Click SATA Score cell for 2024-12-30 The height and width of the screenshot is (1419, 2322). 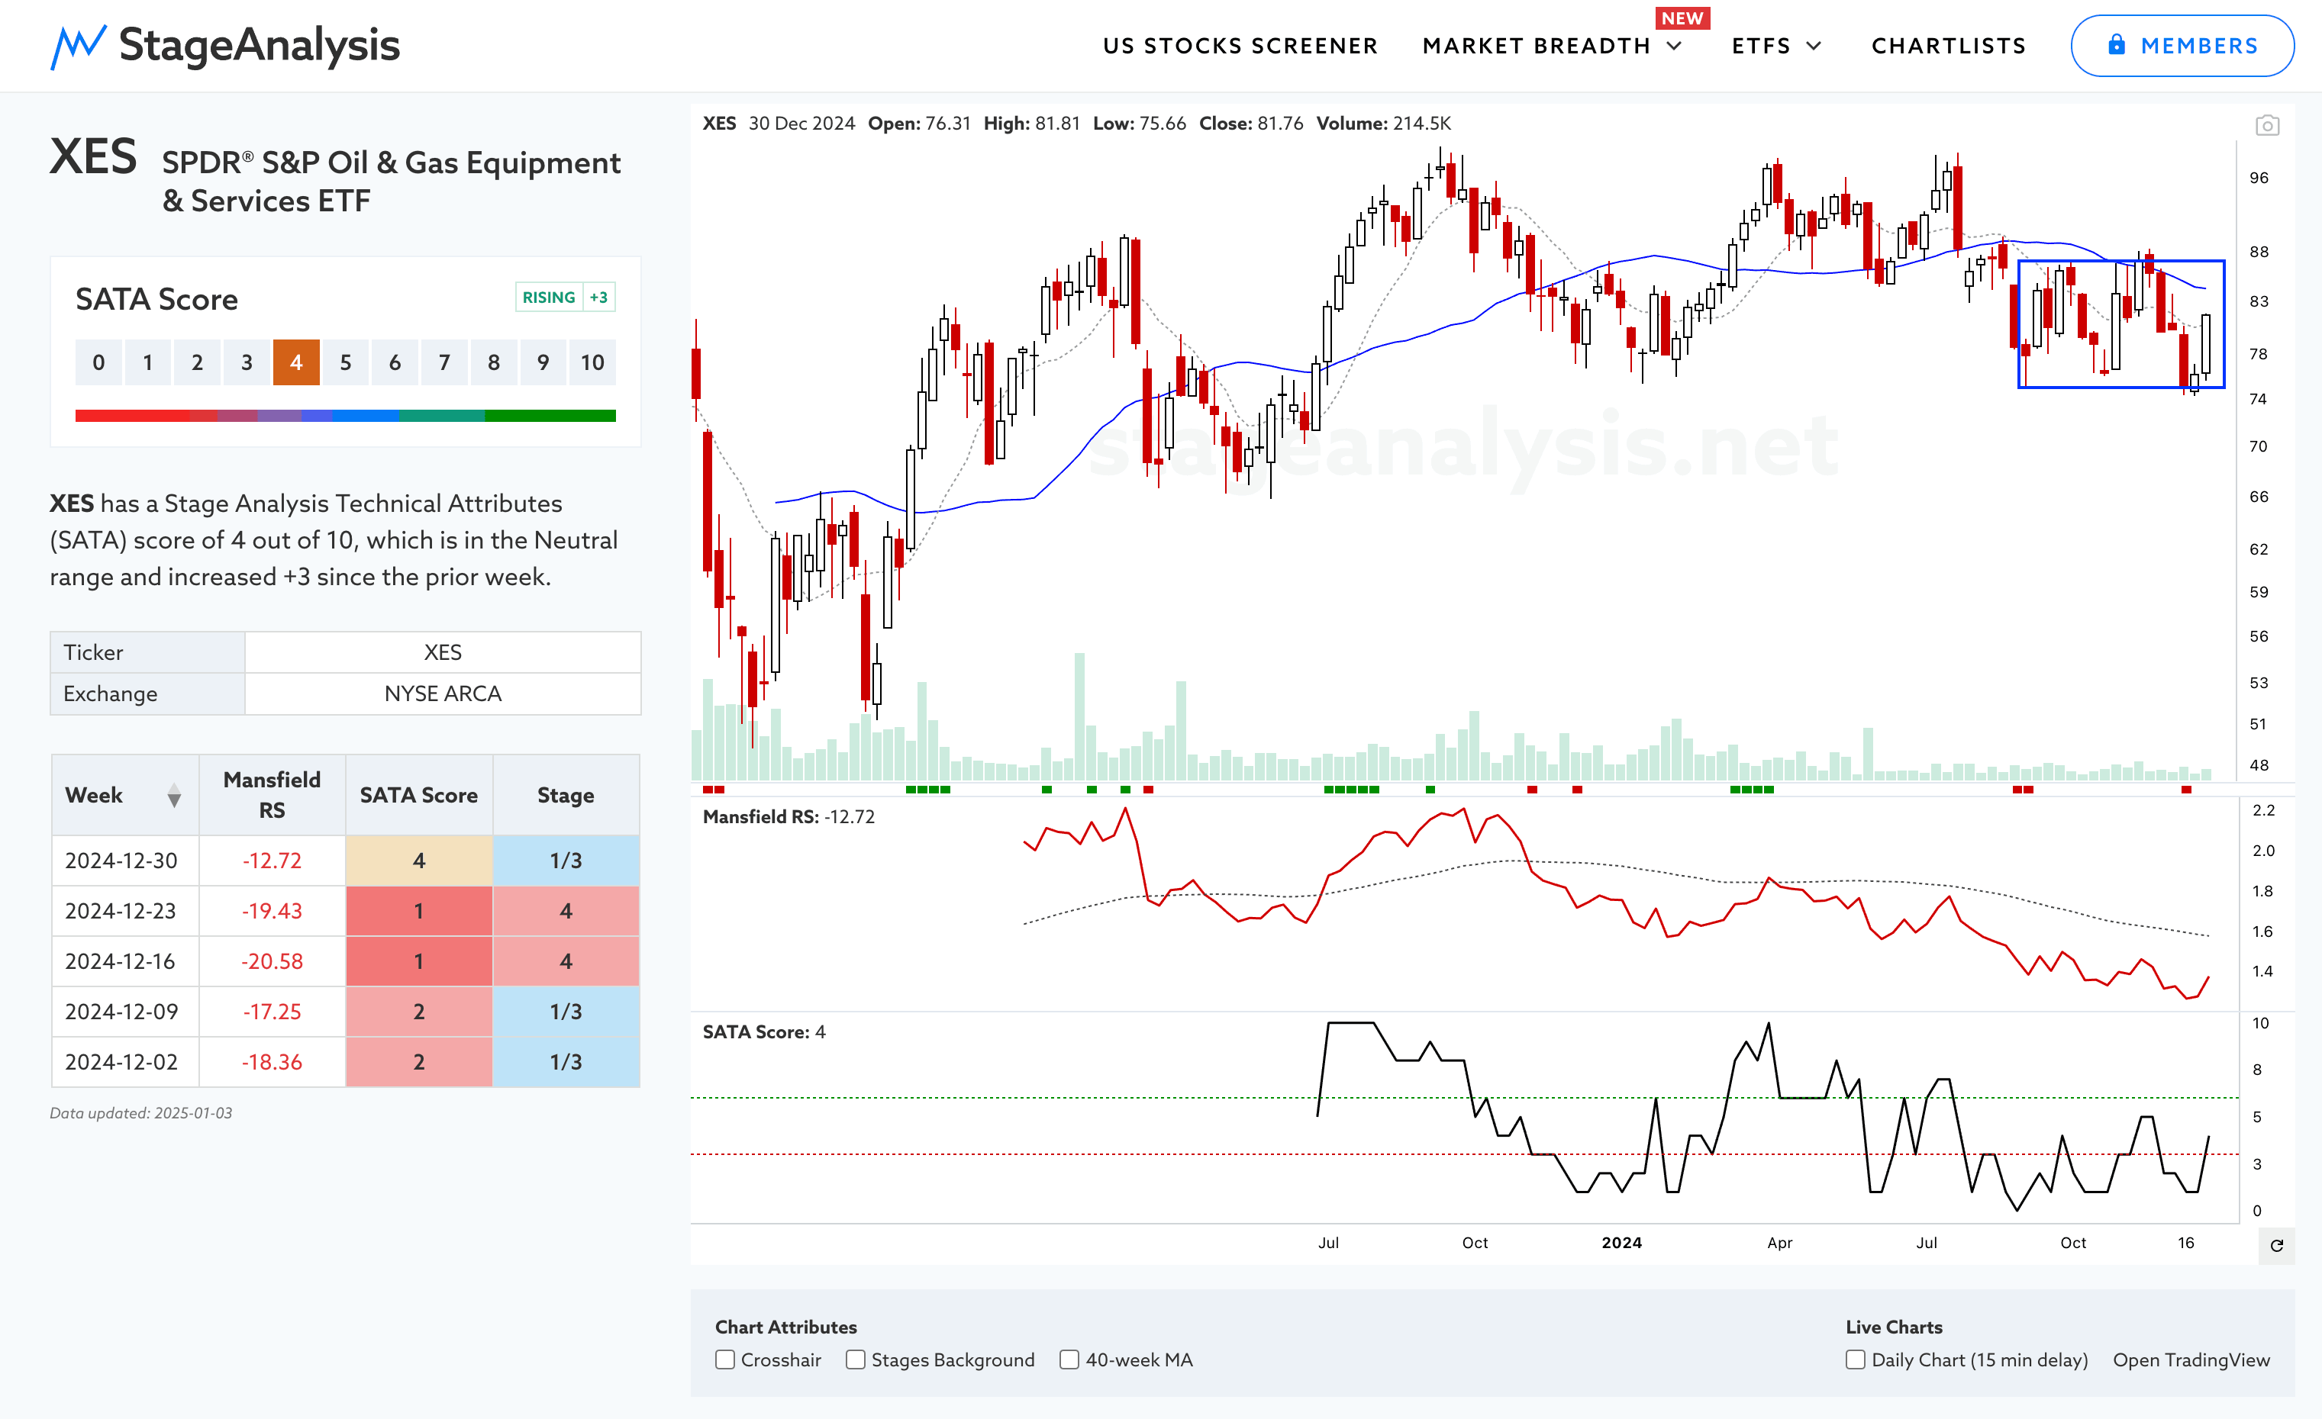point(418,860)
